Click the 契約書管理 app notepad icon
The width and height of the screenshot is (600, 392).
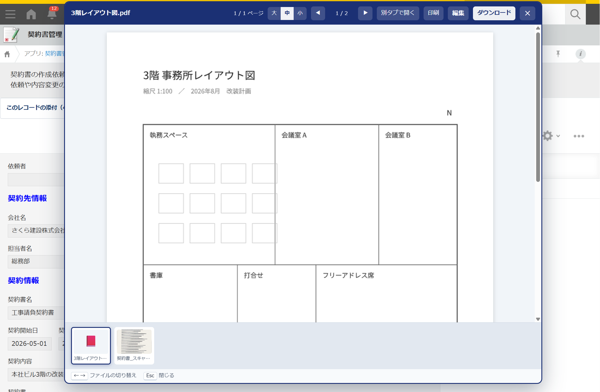click(11, 34)
